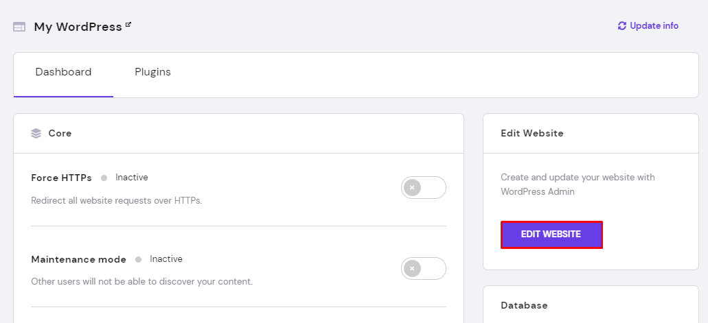708x323 pixels.
Task: Click the Inactive status text beside Force HTTPS
Action: point(132,178)
